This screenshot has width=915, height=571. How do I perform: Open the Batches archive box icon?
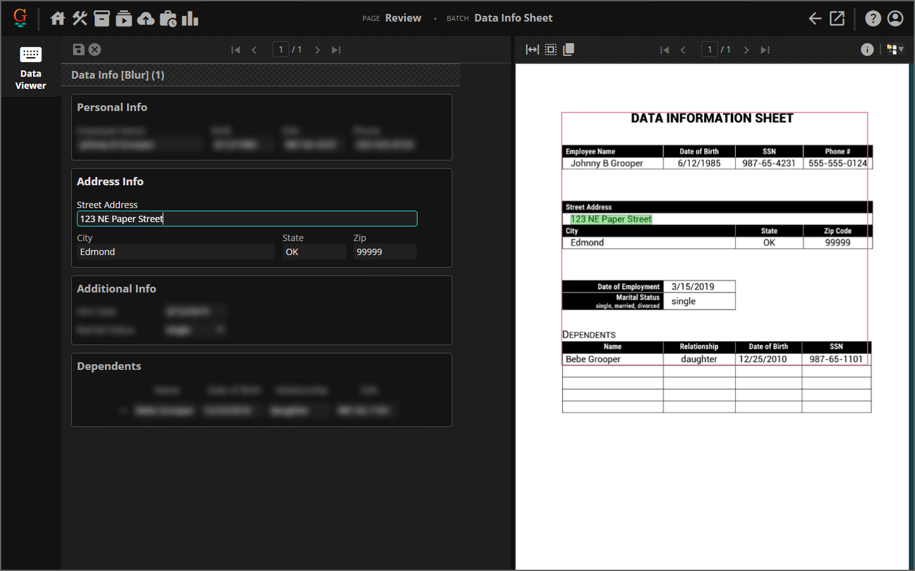102,18
